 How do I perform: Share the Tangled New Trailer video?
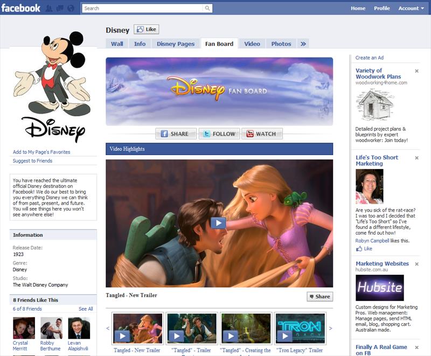[x=319, y=296]
